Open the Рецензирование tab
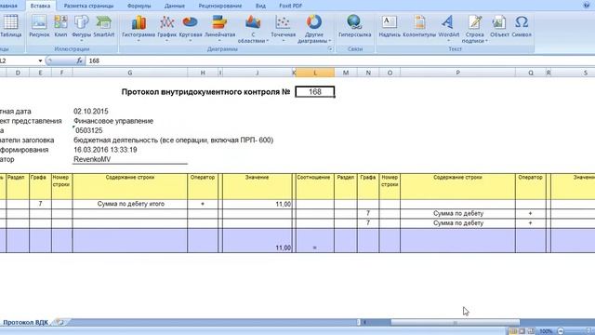 pos(220,6)
